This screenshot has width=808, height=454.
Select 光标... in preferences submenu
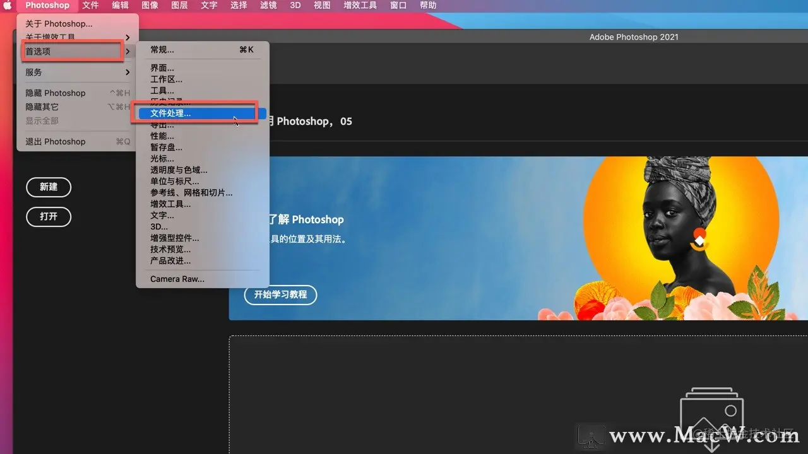(203, 158)
